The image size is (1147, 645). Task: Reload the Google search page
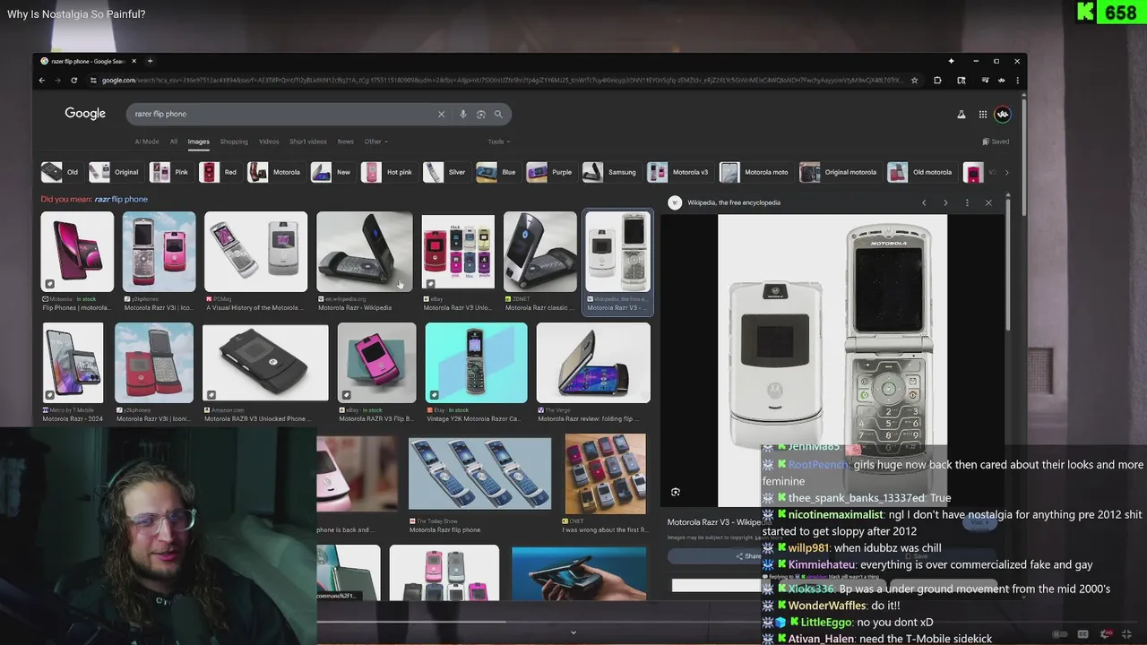tap(73, 80)
